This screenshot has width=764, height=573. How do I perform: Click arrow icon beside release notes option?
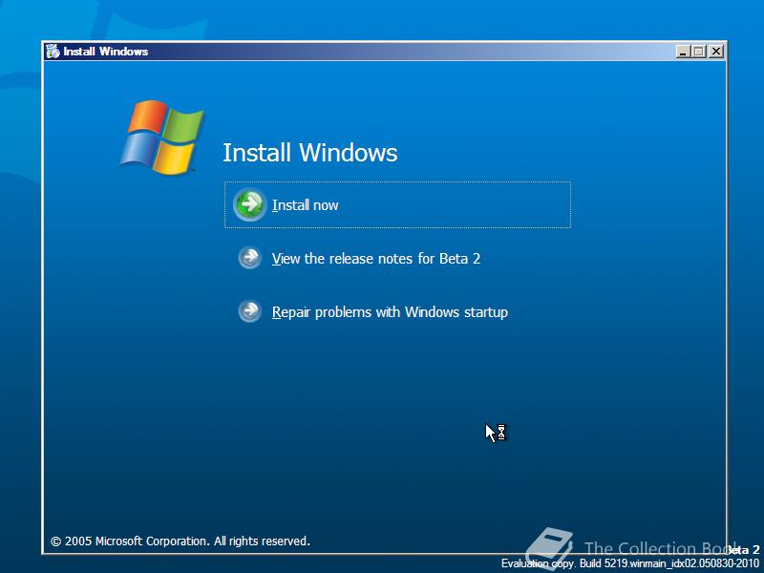tap(250, 257)
